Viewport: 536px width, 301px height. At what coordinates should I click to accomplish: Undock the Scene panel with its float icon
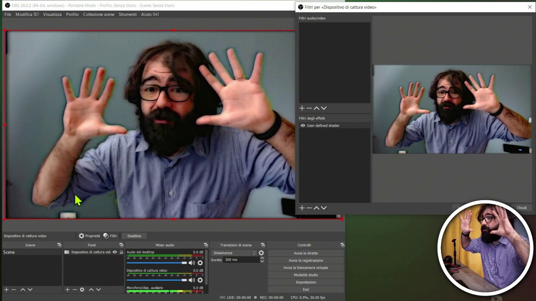pyautogui.click(x=59, y=245)
